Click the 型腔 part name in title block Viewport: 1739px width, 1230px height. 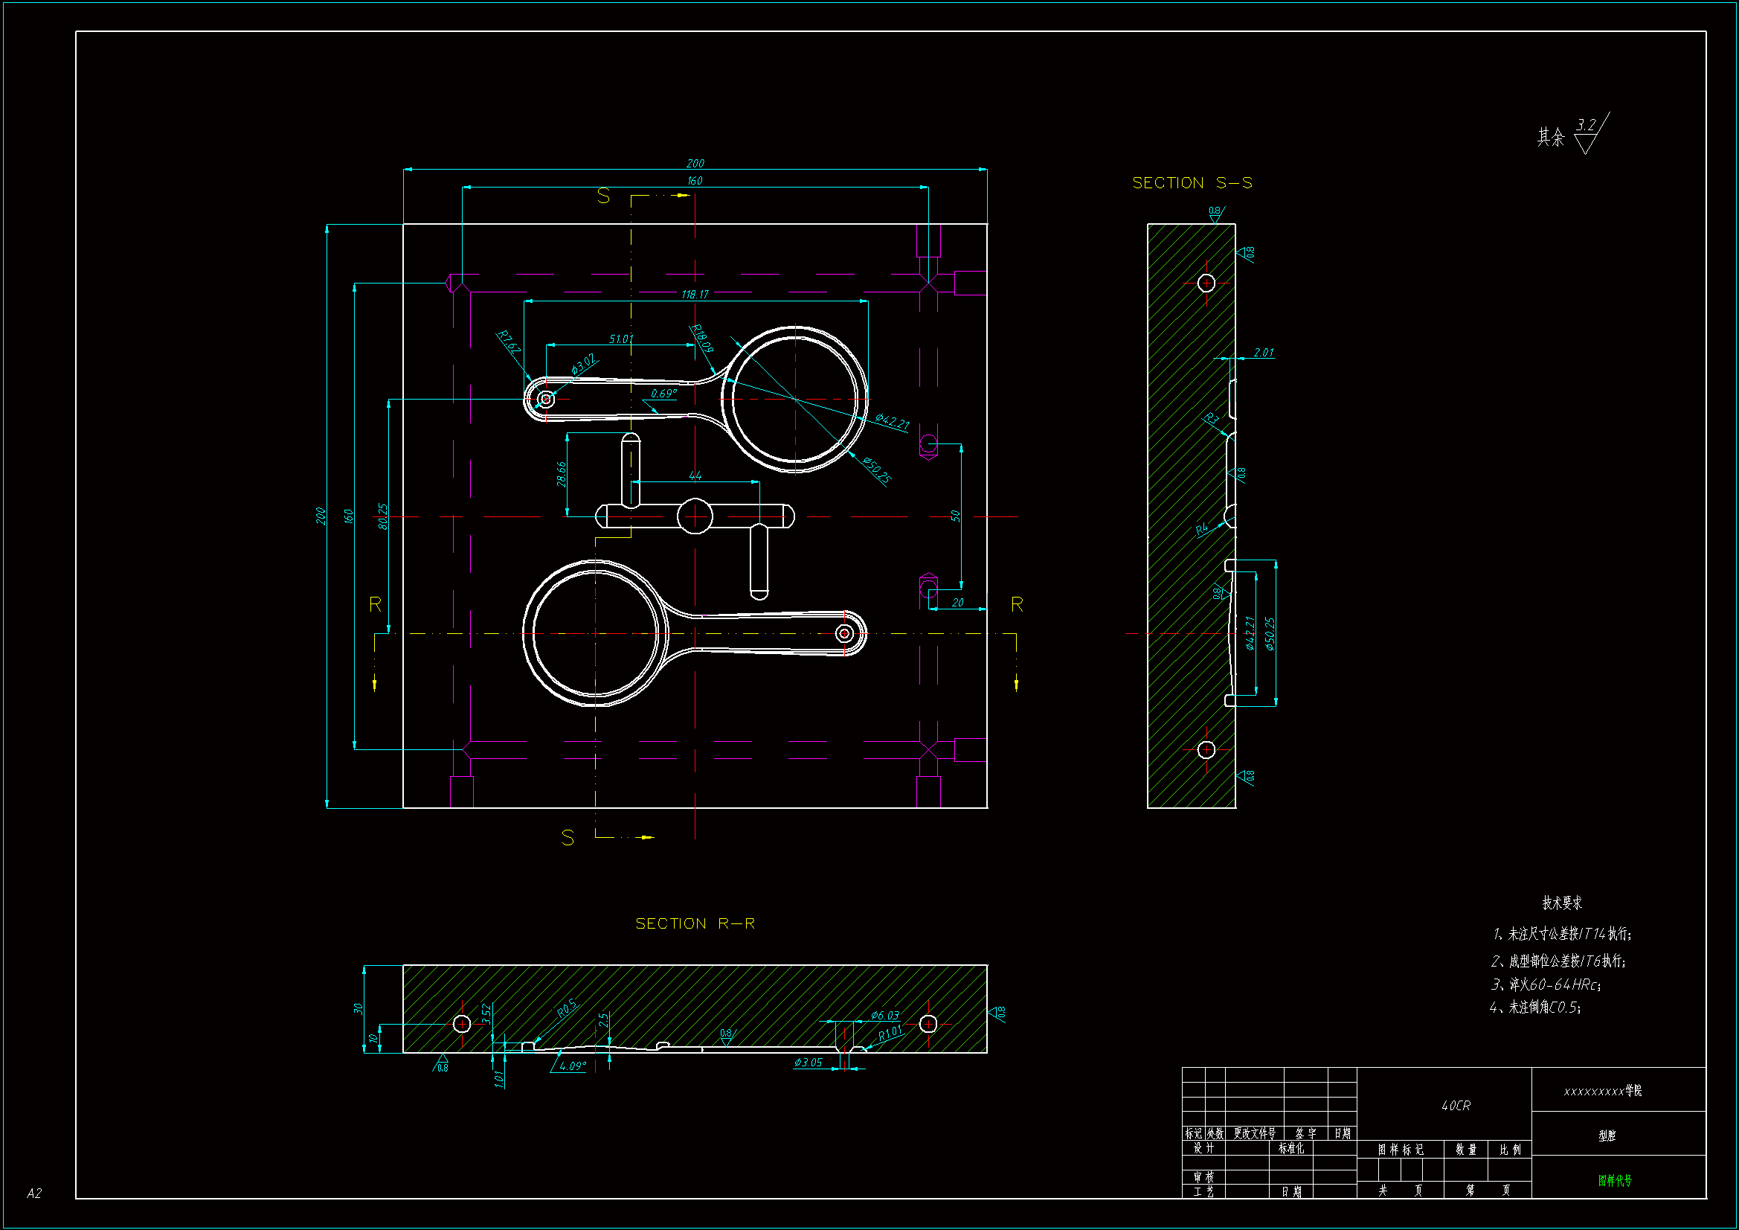point(1607,1135)
